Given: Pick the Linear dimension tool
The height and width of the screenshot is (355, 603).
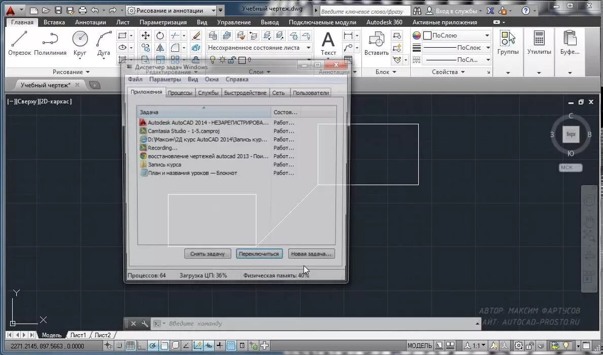Looking at the screenshot, I should (x=348, y=35).
